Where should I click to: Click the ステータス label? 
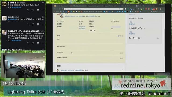(60, 21)
